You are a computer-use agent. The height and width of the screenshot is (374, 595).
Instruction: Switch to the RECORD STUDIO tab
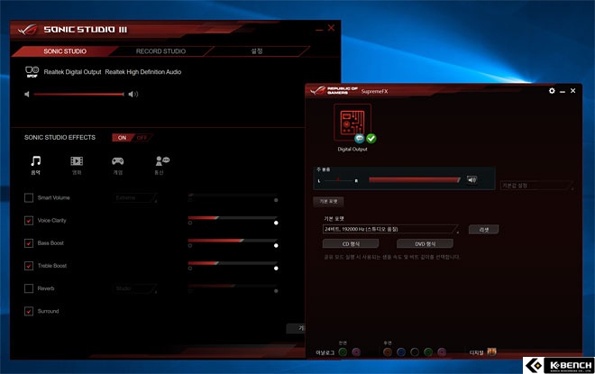tap(160, 51)
